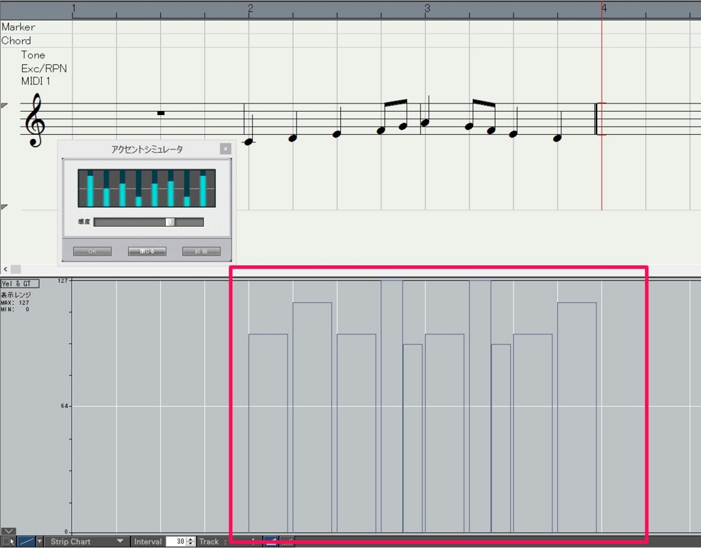Click the Exc/RPN track label
Screen dimensions: 701x548
click(44, 68)
